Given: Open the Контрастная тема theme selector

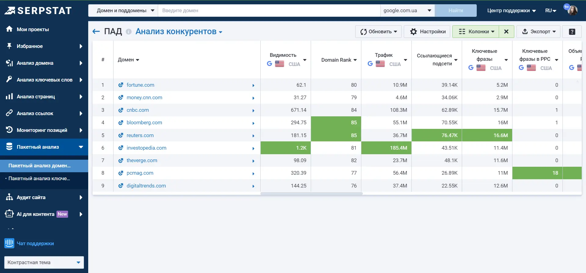Looking at the screenshot, I should [x=44, y=262].
